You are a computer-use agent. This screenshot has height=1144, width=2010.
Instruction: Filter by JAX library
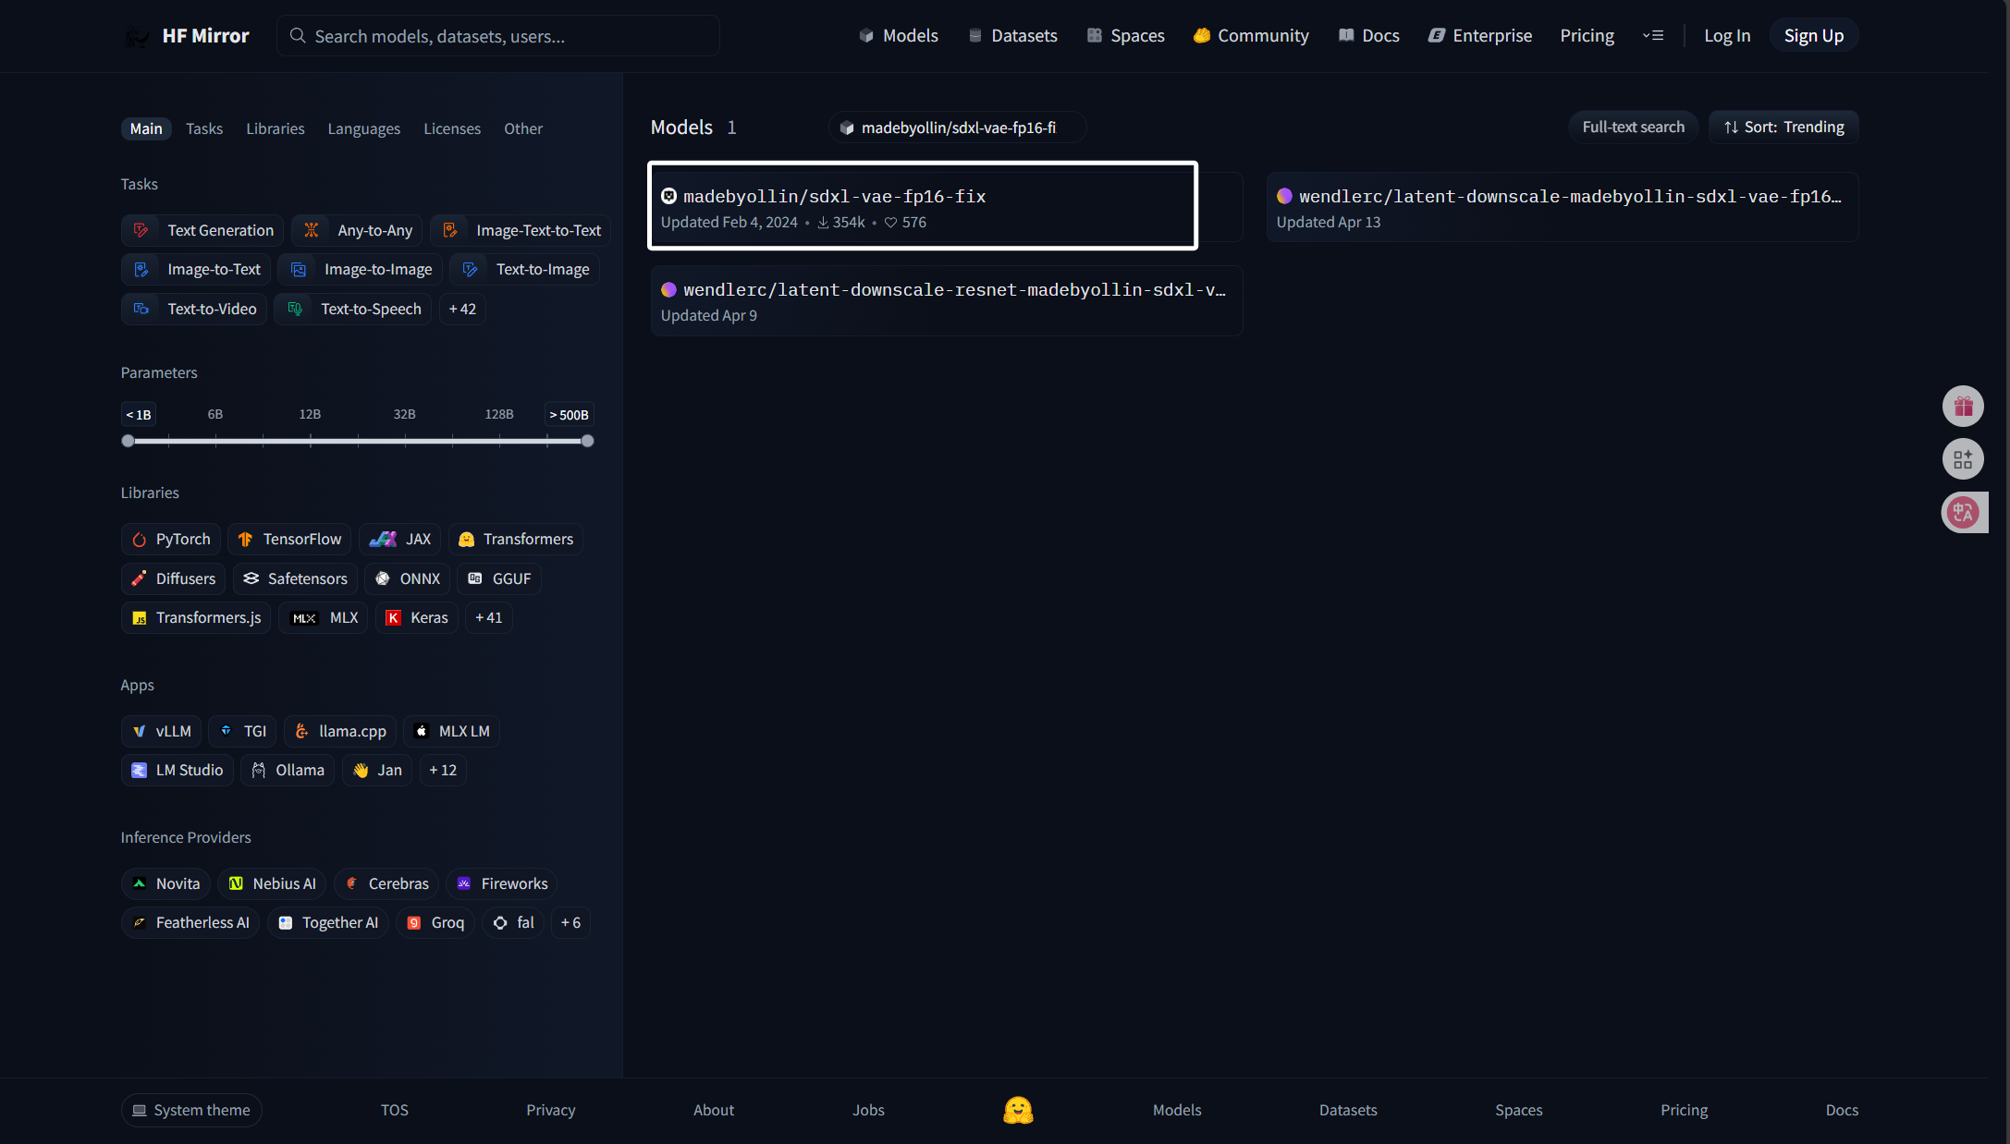[400, 539]
